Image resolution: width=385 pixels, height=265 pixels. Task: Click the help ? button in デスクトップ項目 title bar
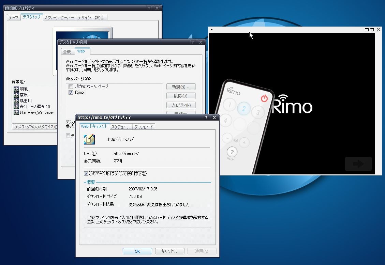[x=193, y=42]
